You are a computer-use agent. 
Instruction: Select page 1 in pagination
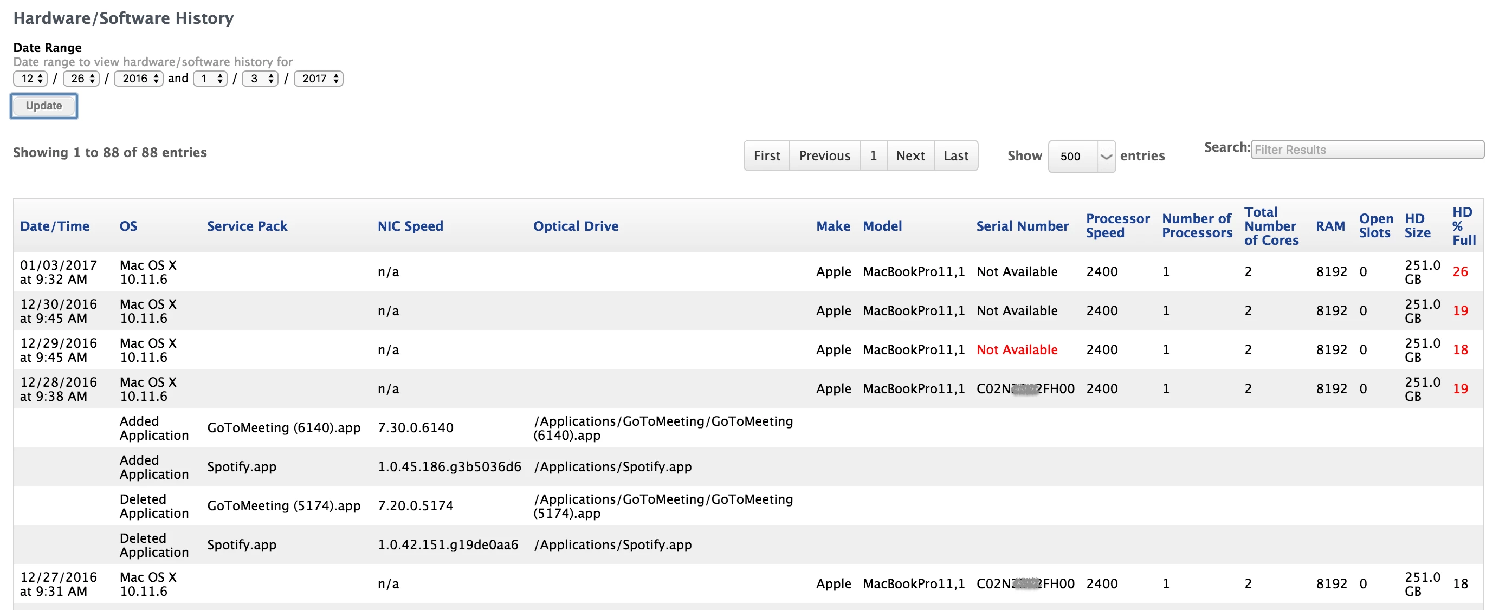(x=873, y=156)
